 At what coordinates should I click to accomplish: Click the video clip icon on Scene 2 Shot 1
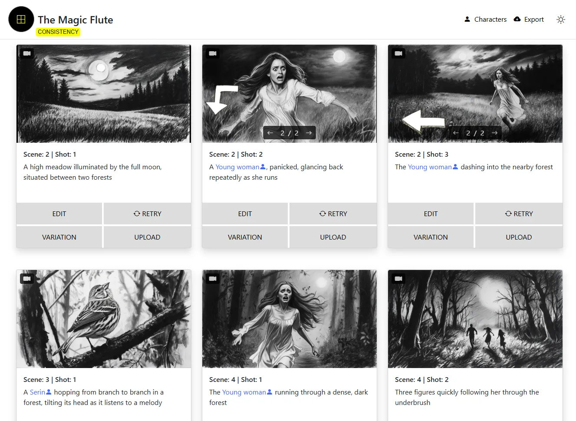[x=26, y=53]
